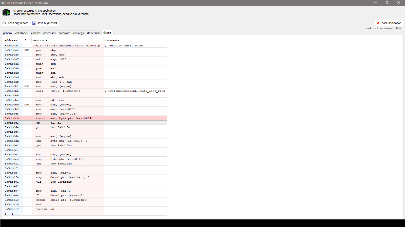Switch to the general tab
The height and width of the screenshot is (227, 405).
[x=8, y=33]
